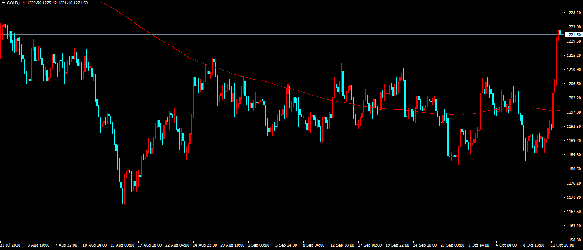Click the GOLD,H4 chart title text
583x250 pixels.
15,3
